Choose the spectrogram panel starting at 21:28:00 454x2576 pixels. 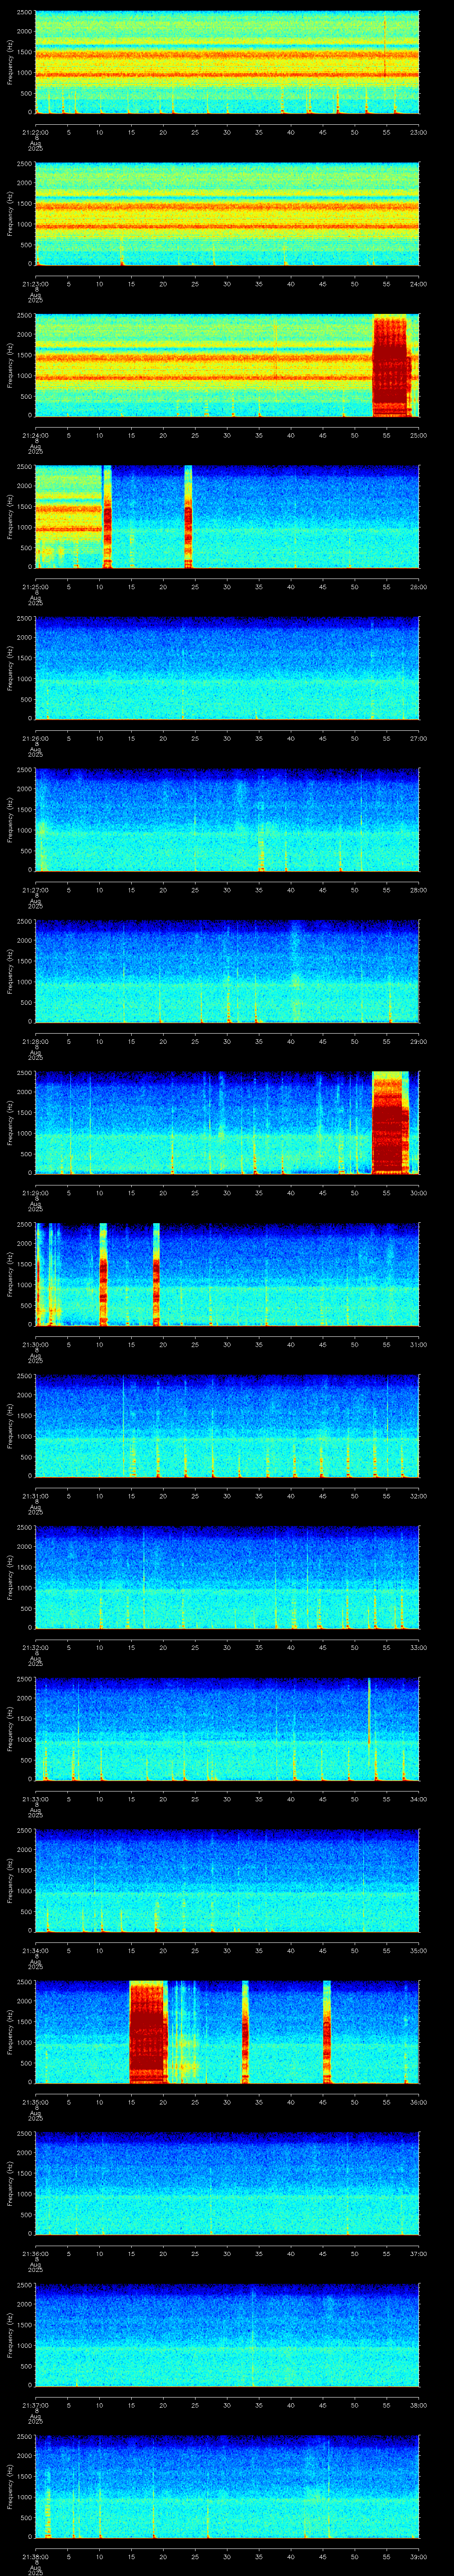tap(227, 971)
